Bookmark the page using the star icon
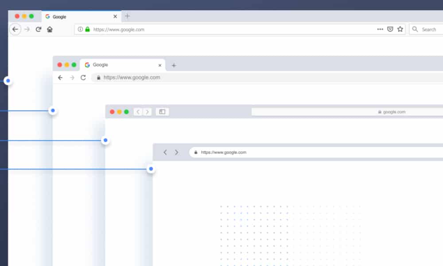 (400, 29)
